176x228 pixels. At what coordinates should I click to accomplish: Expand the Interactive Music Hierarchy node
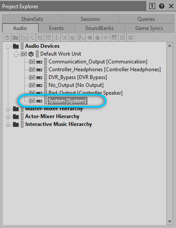pyautogui.click(x=8, y=125)
